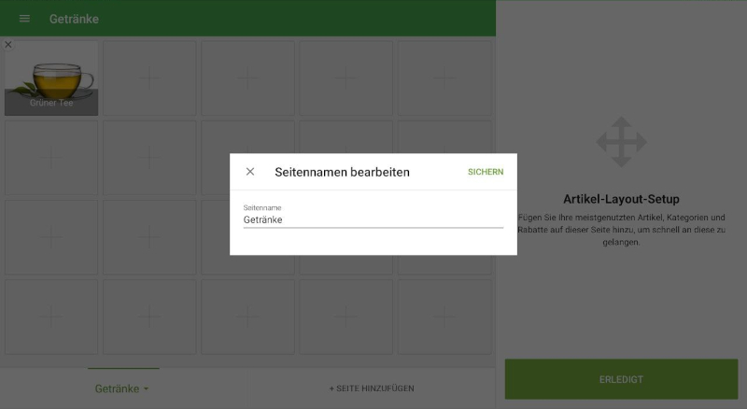Click + SEITE HINZUFÜGEN to add page
The width and height of the screenshot is (747, 409).
point(372,388)
